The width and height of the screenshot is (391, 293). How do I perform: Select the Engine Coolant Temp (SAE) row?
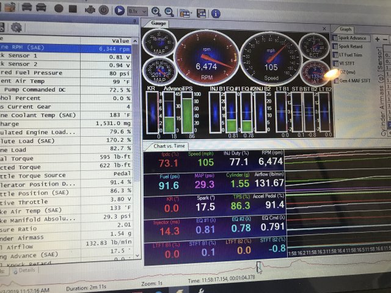[65, 115]
